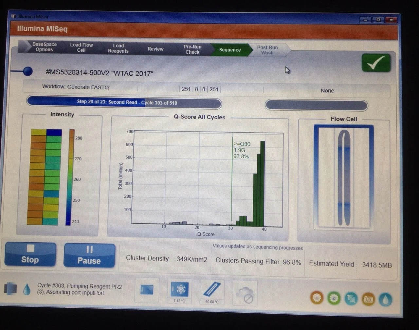Click the blue door status sensor icon
The height and width of the screenshot is (330, 419).
pos(147,289)
